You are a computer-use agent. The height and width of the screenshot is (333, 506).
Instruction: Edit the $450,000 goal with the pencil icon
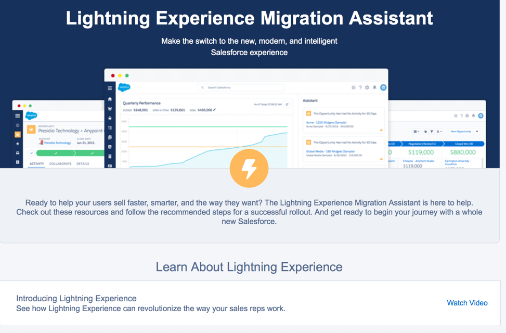215,110
